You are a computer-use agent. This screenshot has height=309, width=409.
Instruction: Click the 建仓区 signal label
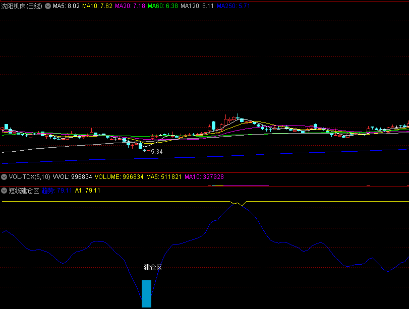(x=153, y=268)
